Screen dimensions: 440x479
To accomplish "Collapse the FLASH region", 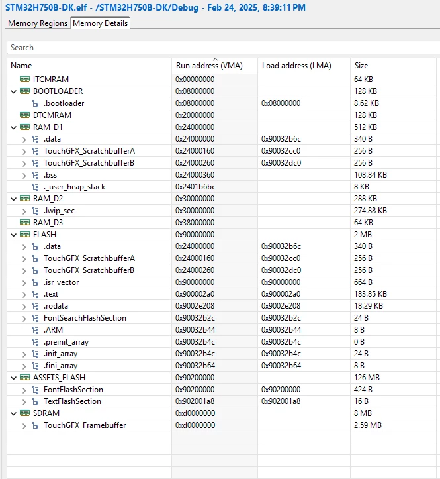I will 13,235.
